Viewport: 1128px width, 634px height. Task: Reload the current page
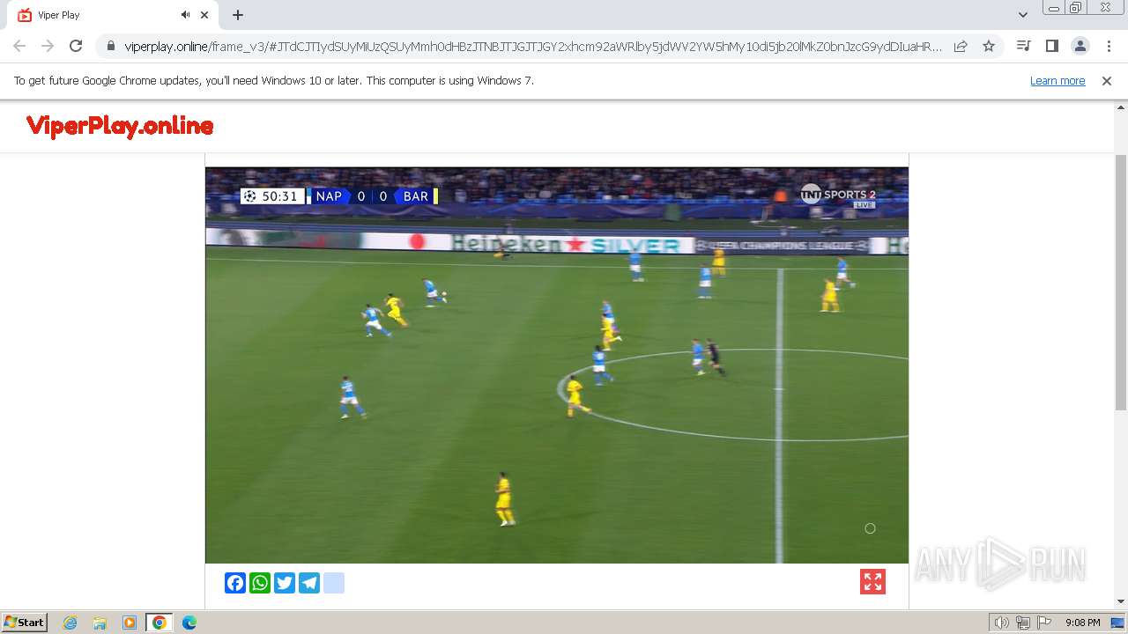click(76, 46)
